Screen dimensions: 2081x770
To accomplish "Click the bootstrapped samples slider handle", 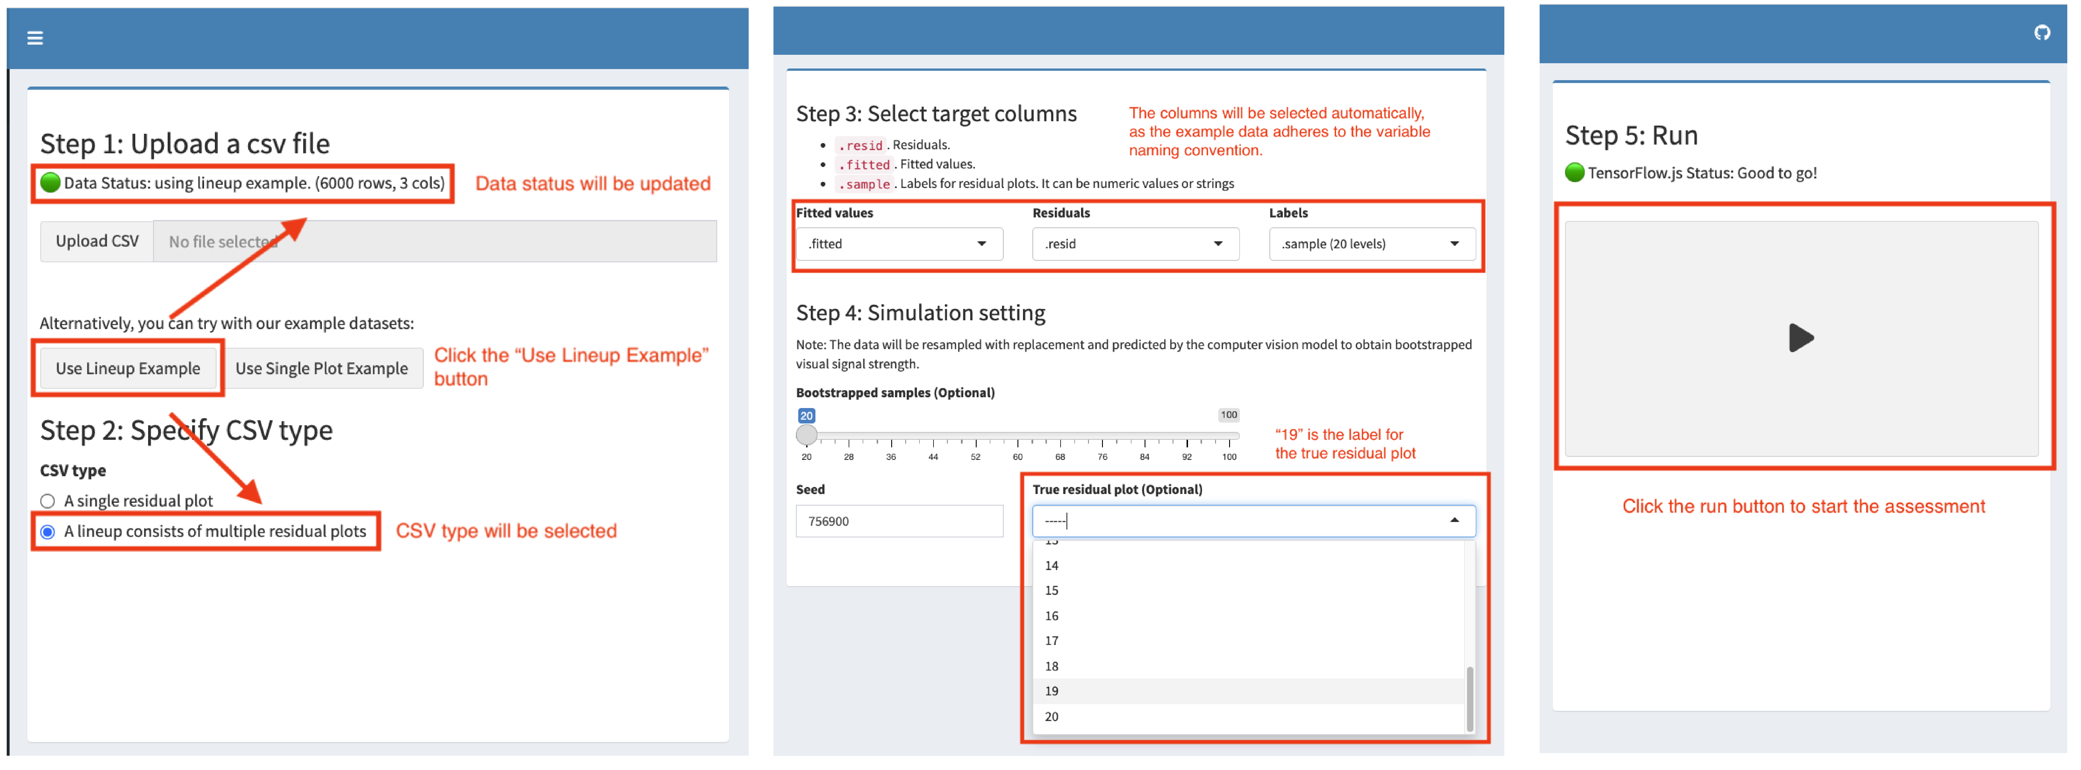I will click(x=806, y=435).
